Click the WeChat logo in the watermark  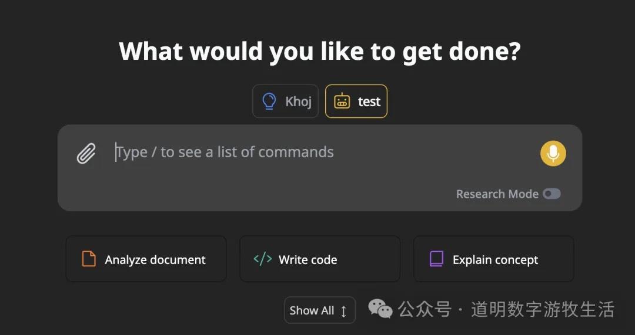tap(380, 309)
